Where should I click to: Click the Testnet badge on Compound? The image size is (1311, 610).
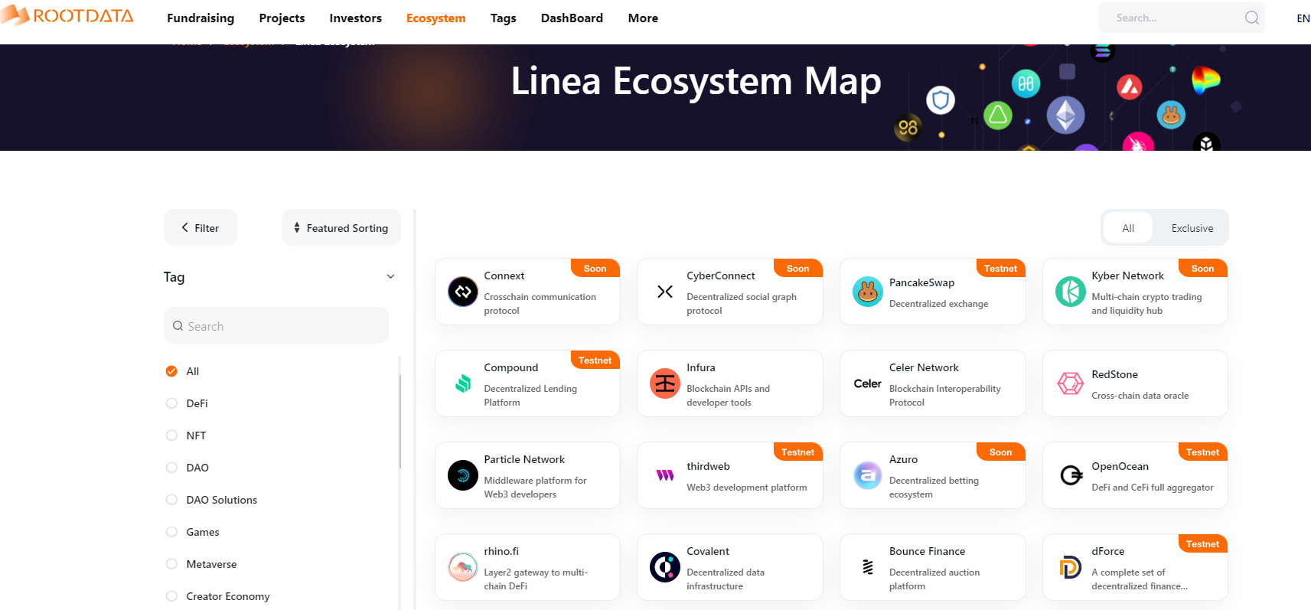(x=595, y=360)
